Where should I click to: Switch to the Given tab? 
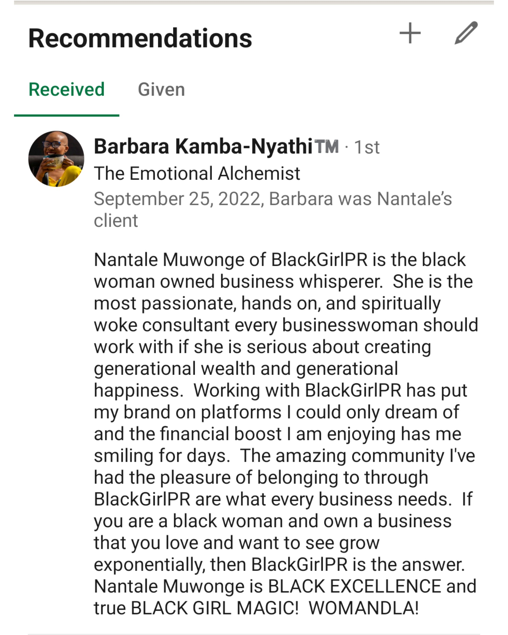161,89
